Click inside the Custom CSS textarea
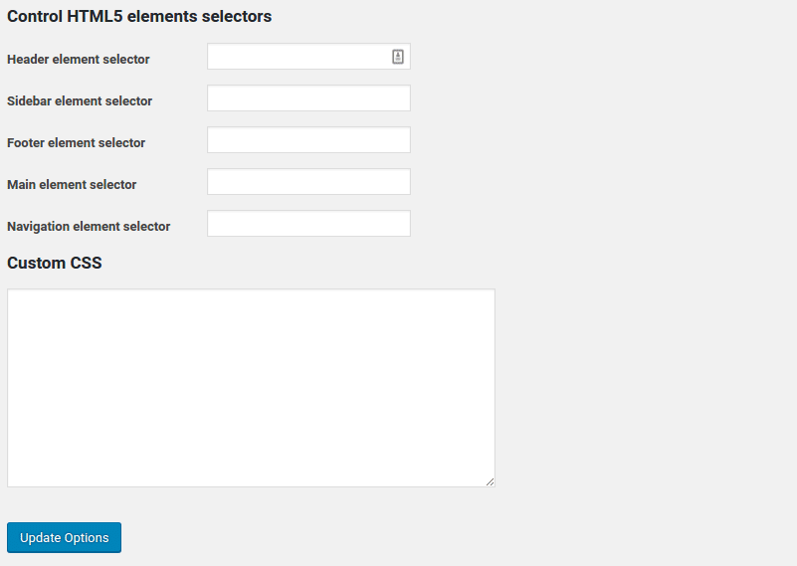The image size is (797, 566). click(x=251, y=388)
